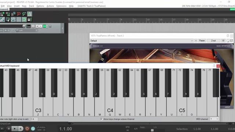Pin the TruePianos FX window
The width and height of the screenshot is (235, 132).
point(228,36)
